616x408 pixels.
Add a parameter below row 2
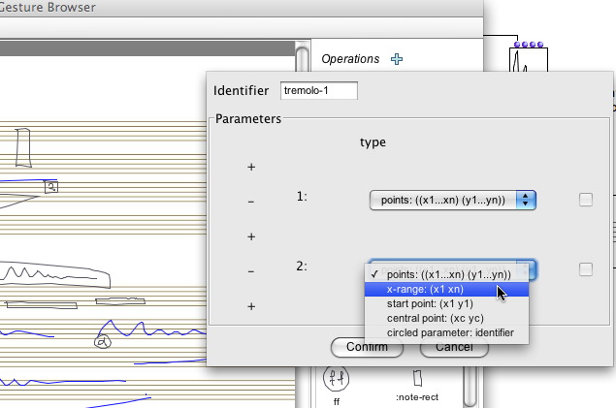point(251,306)
